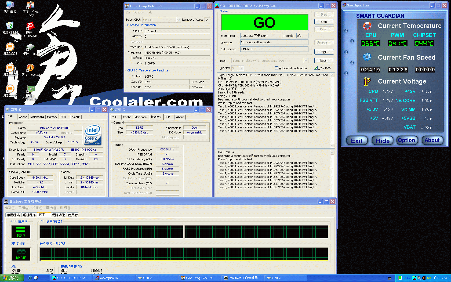The height and width of the screenshot is (282, 451).
Task: Expand the Select CPU dropdown in Core Temp
Action: click(179, 20)
